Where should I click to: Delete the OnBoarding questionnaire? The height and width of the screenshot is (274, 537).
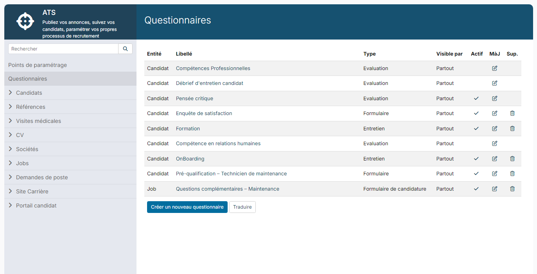tap(512, 159)
